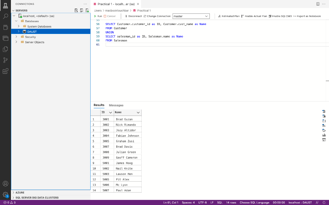Image resolution: width=329 pixels, height=205 pixels.
Task: Toggle Enable SQLCMD mode
Action: 280,16
